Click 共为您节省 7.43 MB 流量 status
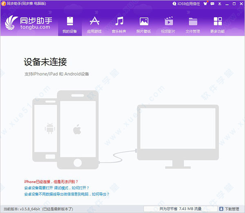Viewport: 245px width, 213px height. click(x=180, y=209)
